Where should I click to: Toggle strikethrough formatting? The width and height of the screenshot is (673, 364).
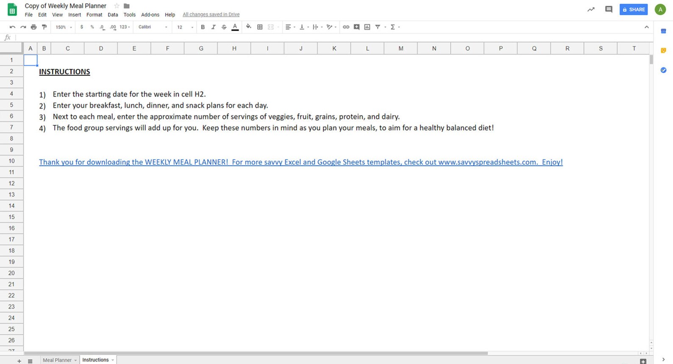pyautogui.click(x=224, y=27)
